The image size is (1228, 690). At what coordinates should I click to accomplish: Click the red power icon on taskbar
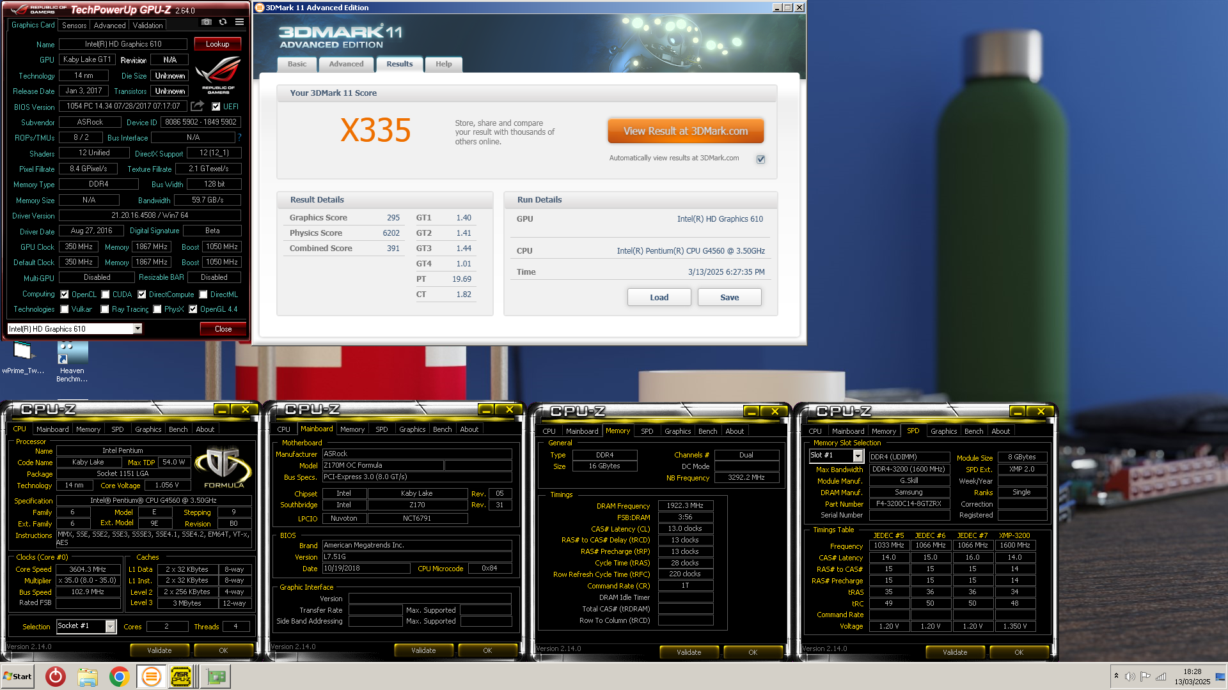pos(56,676)
